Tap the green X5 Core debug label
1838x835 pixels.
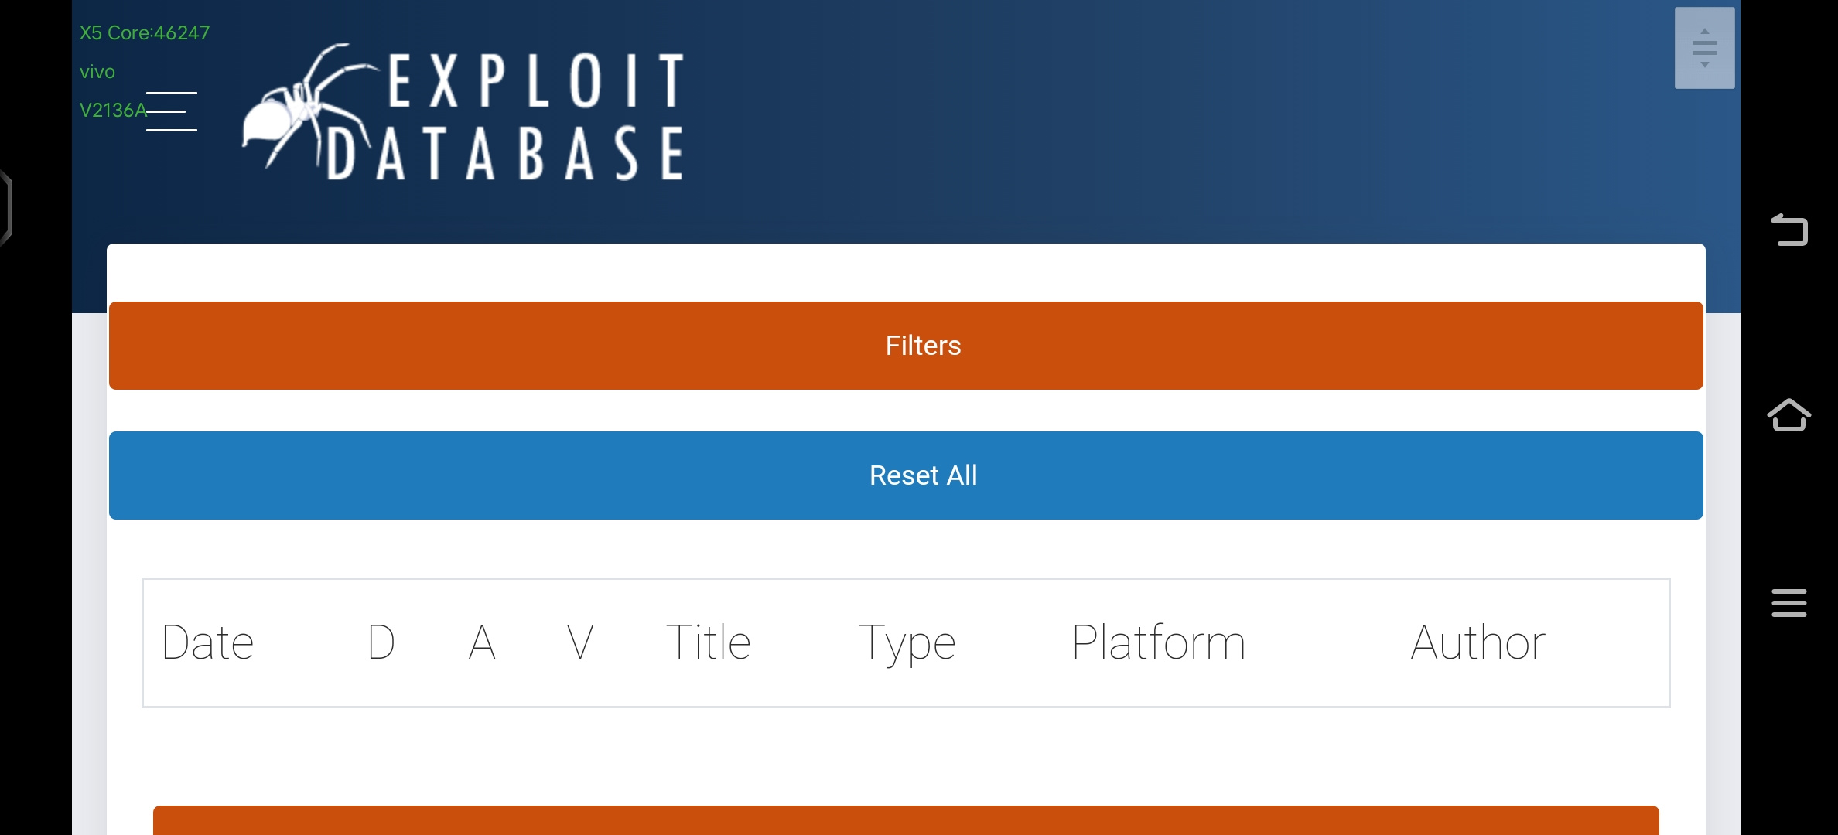[x=145, y=32]
